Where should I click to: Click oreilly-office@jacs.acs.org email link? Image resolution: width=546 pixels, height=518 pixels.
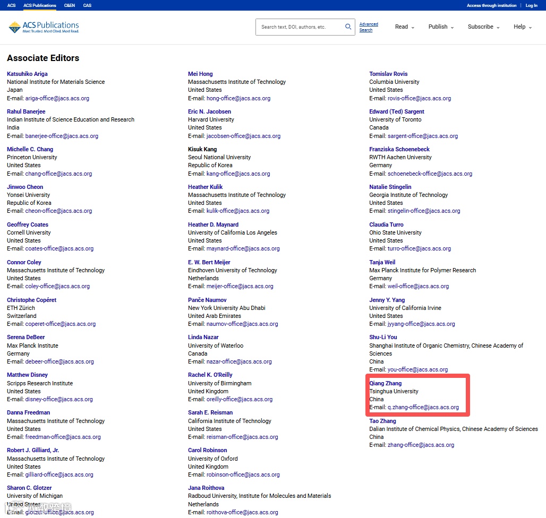tap(240, 399)
